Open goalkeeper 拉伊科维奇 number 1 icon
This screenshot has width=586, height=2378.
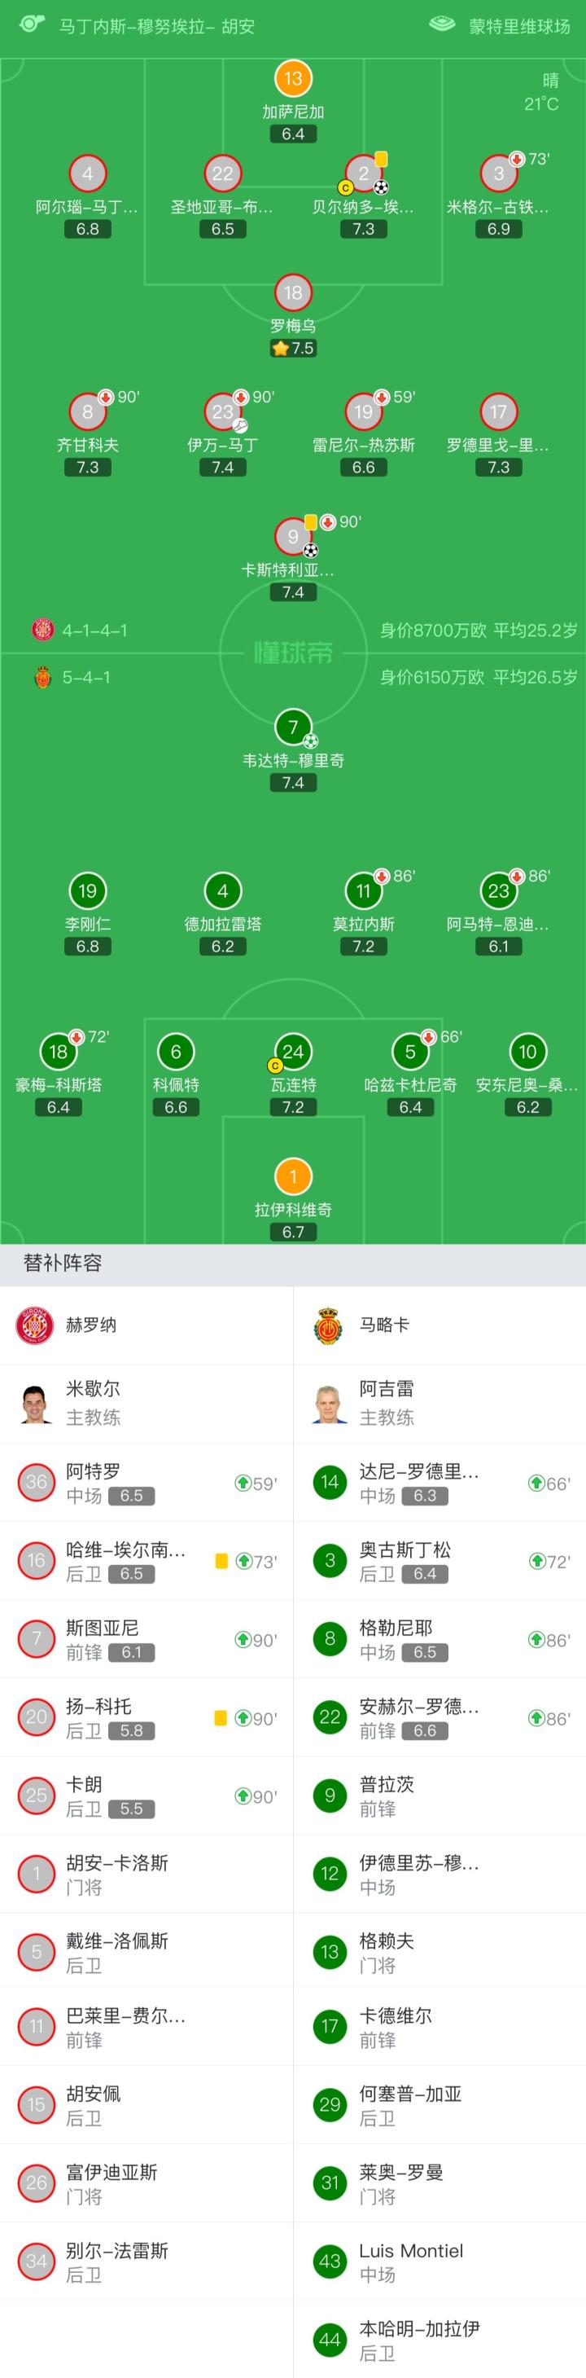(292, 1176)
